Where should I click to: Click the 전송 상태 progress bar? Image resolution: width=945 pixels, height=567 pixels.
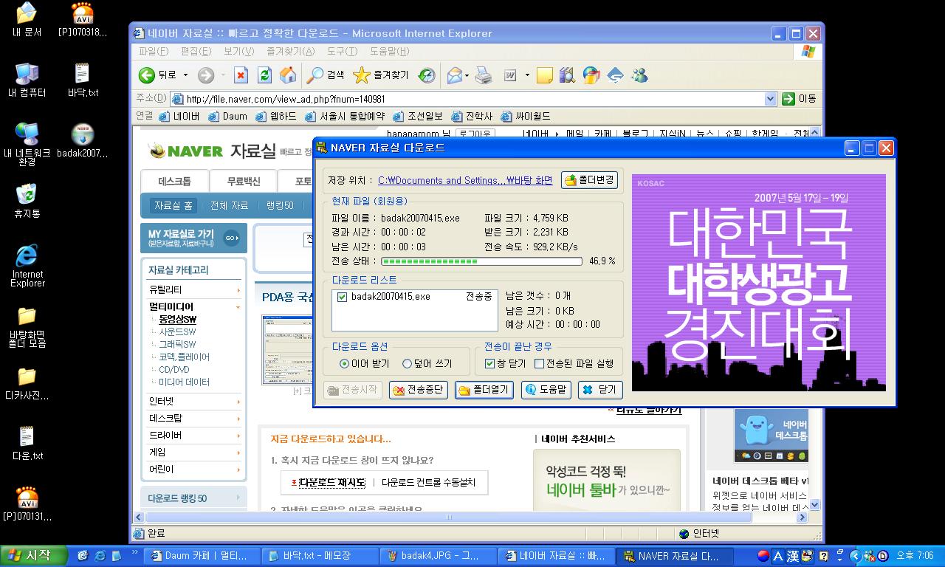point(481,261)
